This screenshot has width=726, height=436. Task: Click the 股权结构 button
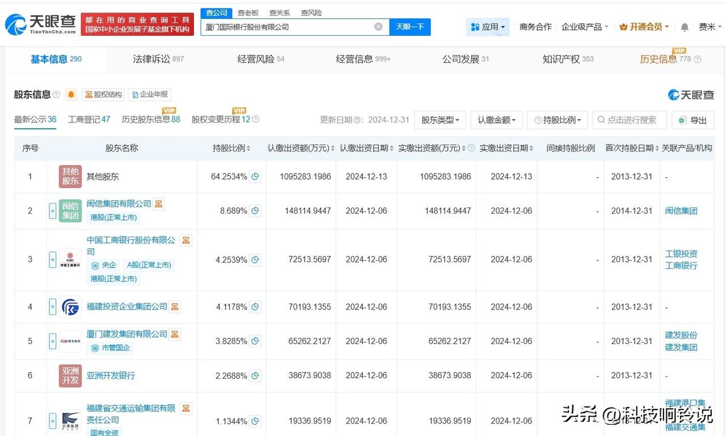click(x=103, y=95)
